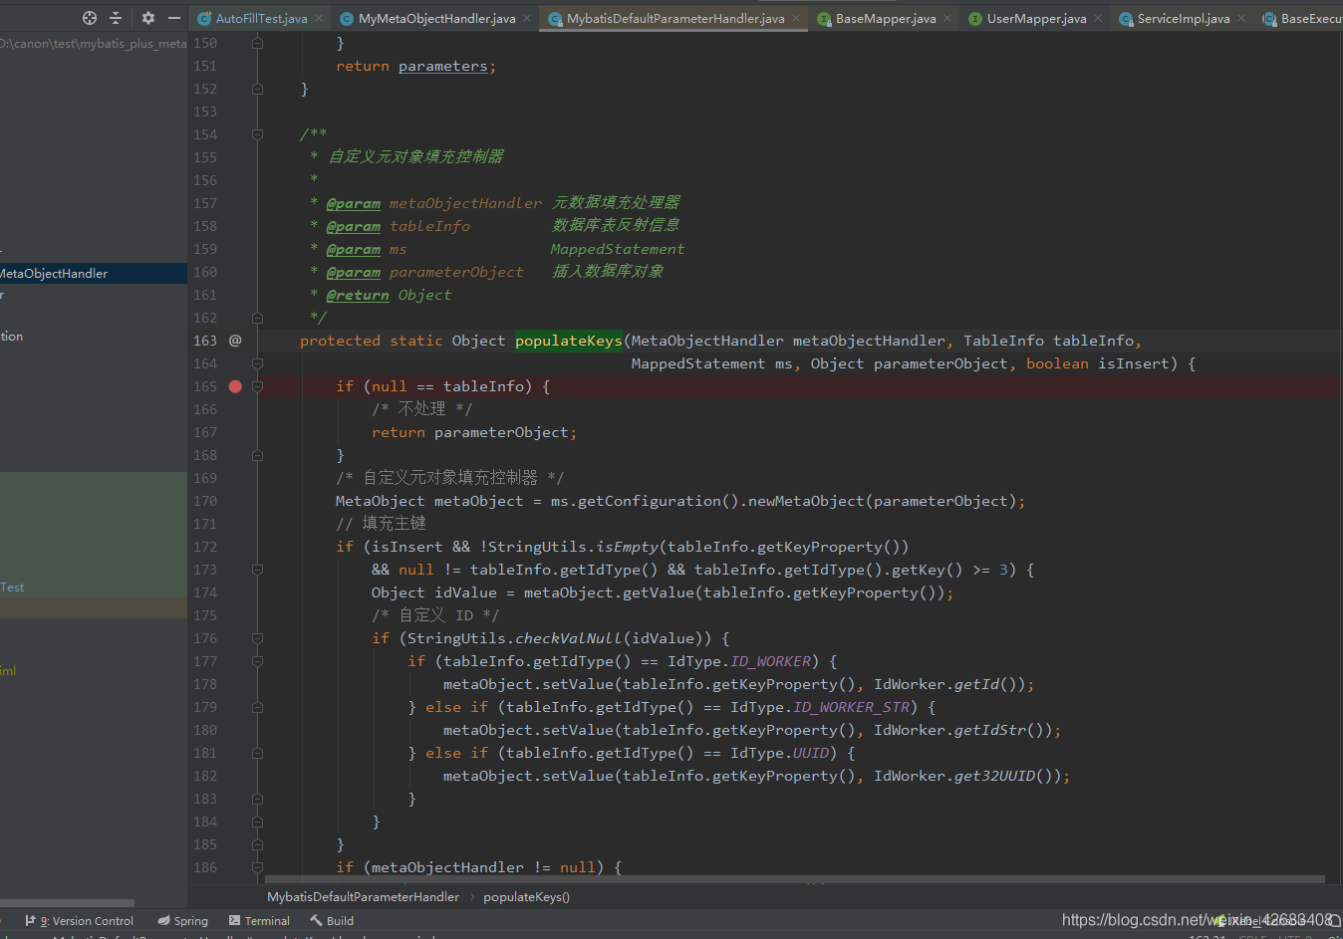Open the Spring tool window label
This screenshot has height=939, width=1343.
pyautogui.click(x=191, y=921)
